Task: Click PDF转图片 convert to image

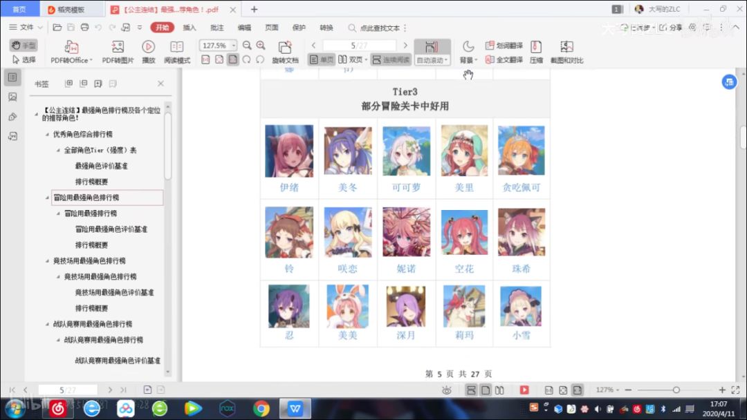Action: (118, 52)
